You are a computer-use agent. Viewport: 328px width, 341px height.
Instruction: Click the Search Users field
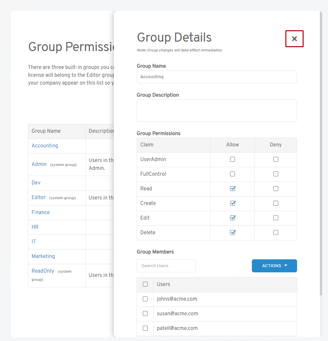click(x=166, y=266)
